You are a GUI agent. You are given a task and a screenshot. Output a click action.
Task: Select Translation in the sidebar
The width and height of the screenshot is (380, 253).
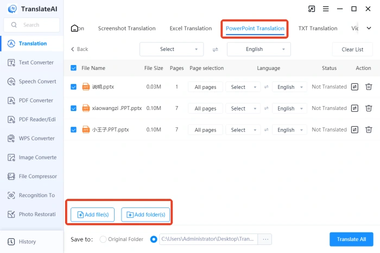click(31, 43)
